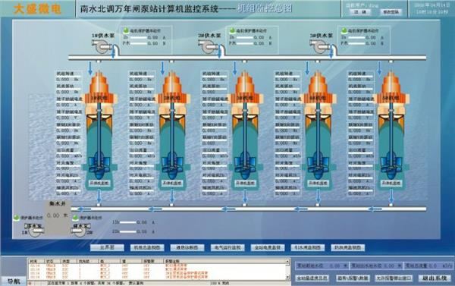Click the 1# drainage pump icon
The height and width of the screenshot is (286, 455).
34,229
